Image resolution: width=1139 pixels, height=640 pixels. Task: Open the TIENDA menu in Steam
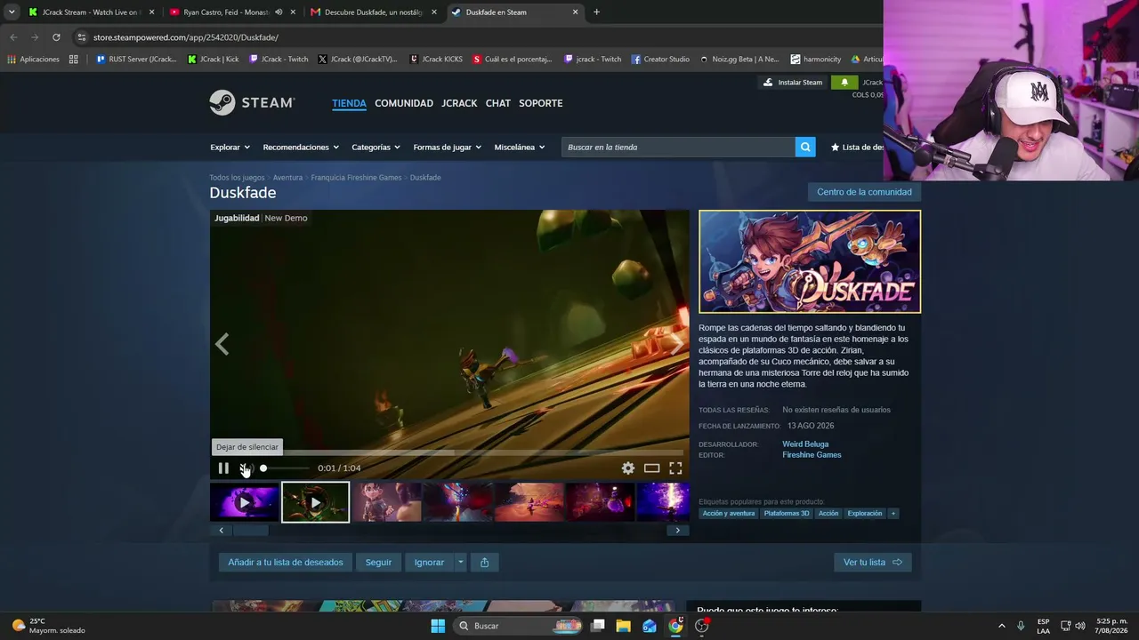point(349,103)
